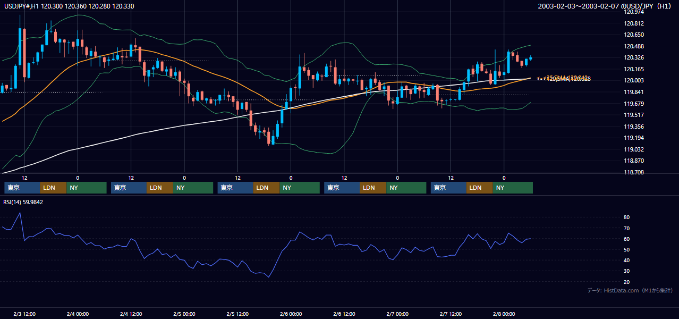The height and width of the screenshot is (319, 679).
Task: Pick the 2/5 12:00 time axis label
Action: pyautogui.click(x=237, y=314)
